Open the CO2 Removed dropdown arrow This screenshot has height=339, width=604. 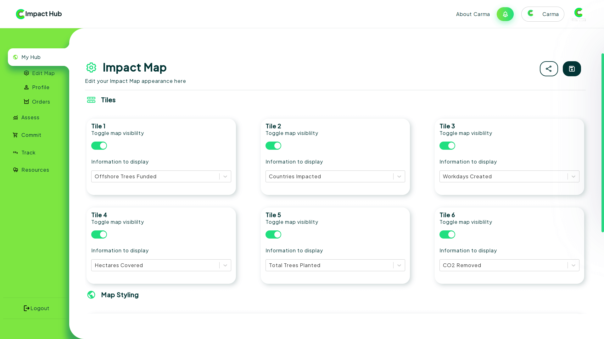coord(573,265)
